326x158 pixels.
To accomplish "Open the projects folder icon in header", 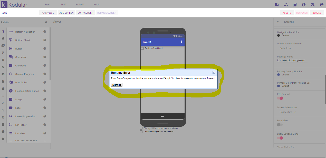I will pyautogui.click(x=277, y=5).
